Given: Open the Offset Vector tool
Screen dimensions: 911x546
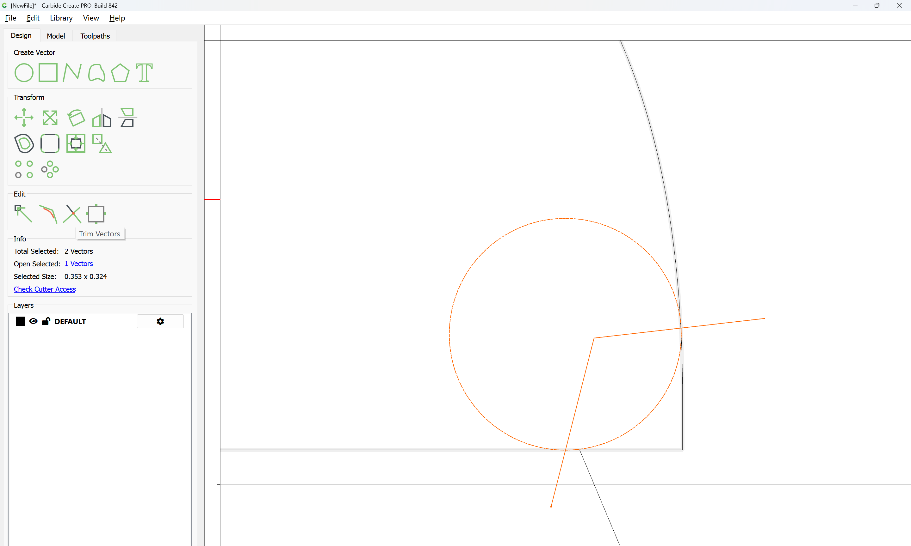Looking at the screenshot, I should tap(24, 143).
